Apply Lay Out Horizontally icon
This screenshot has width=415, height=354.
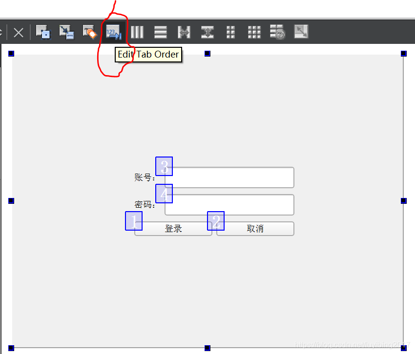click(x=137, y=32)
